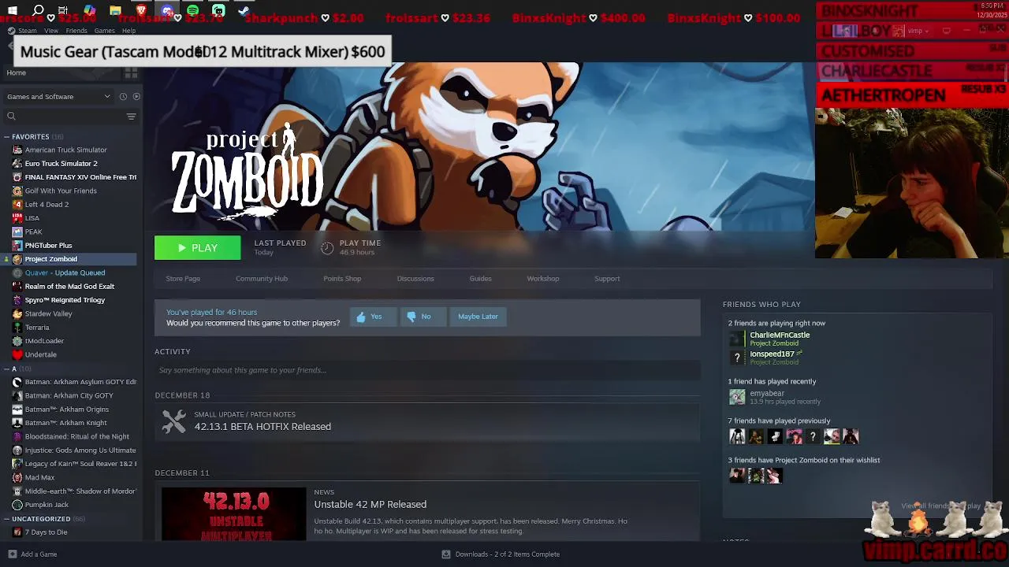Screen dimensions: 1009x567
Task: Select Quaver - Update Queued entry
Action: tap(65, 272)
